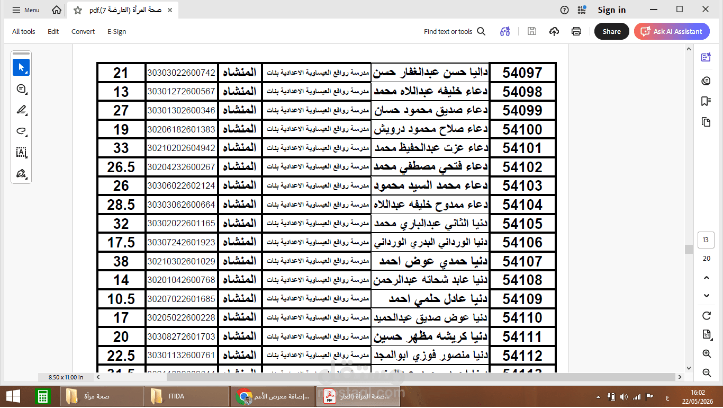This screenshot has height=408, width=723.
Task: Select the Draw freehand tool
Action: pyautogui.click(x=21, y=131)
